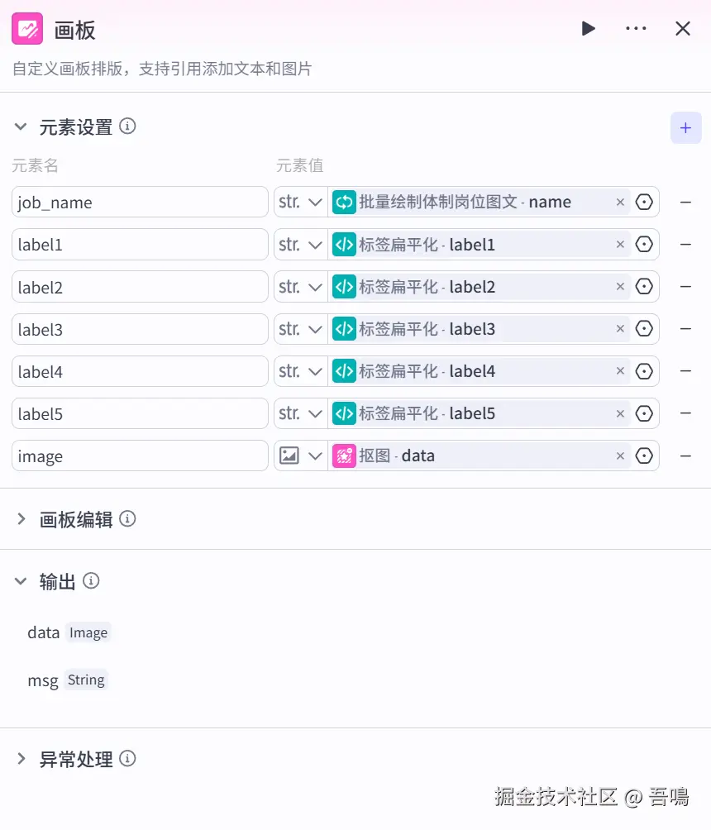Collapse the 输出 section
The image size is (711, 830).
tap(21, 582)
